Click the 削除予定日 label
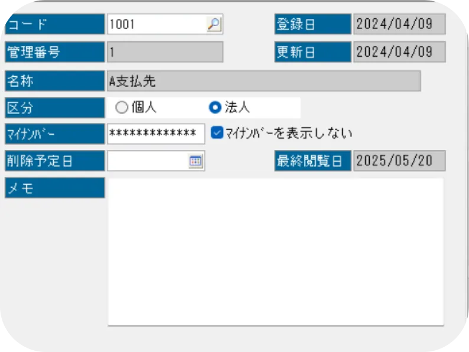Image resolution: width=469 pixels, height=352 pixels. tap(54, 161)
